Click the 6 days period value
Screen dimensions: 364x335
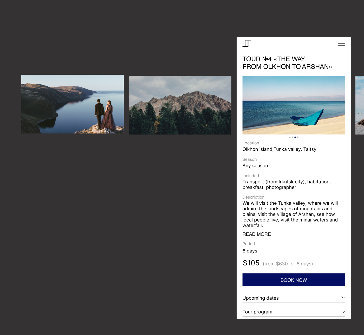click(250, 251)
